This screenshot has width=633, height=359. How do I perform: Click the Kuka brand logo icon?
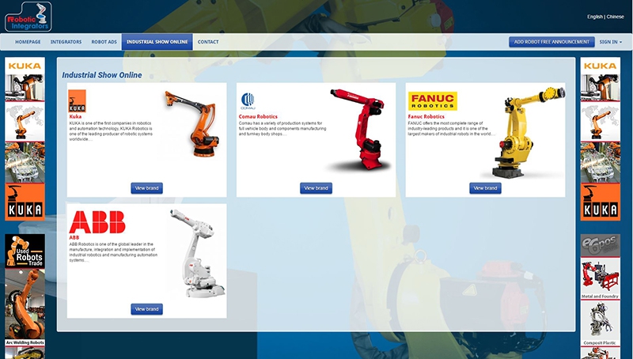[77, 102]
